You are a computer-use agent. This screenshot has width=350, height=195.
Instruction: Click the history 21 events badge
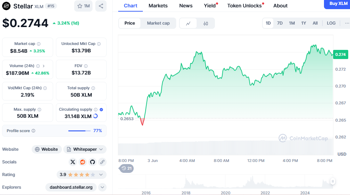pyautogui.click(x=126, y=168)
